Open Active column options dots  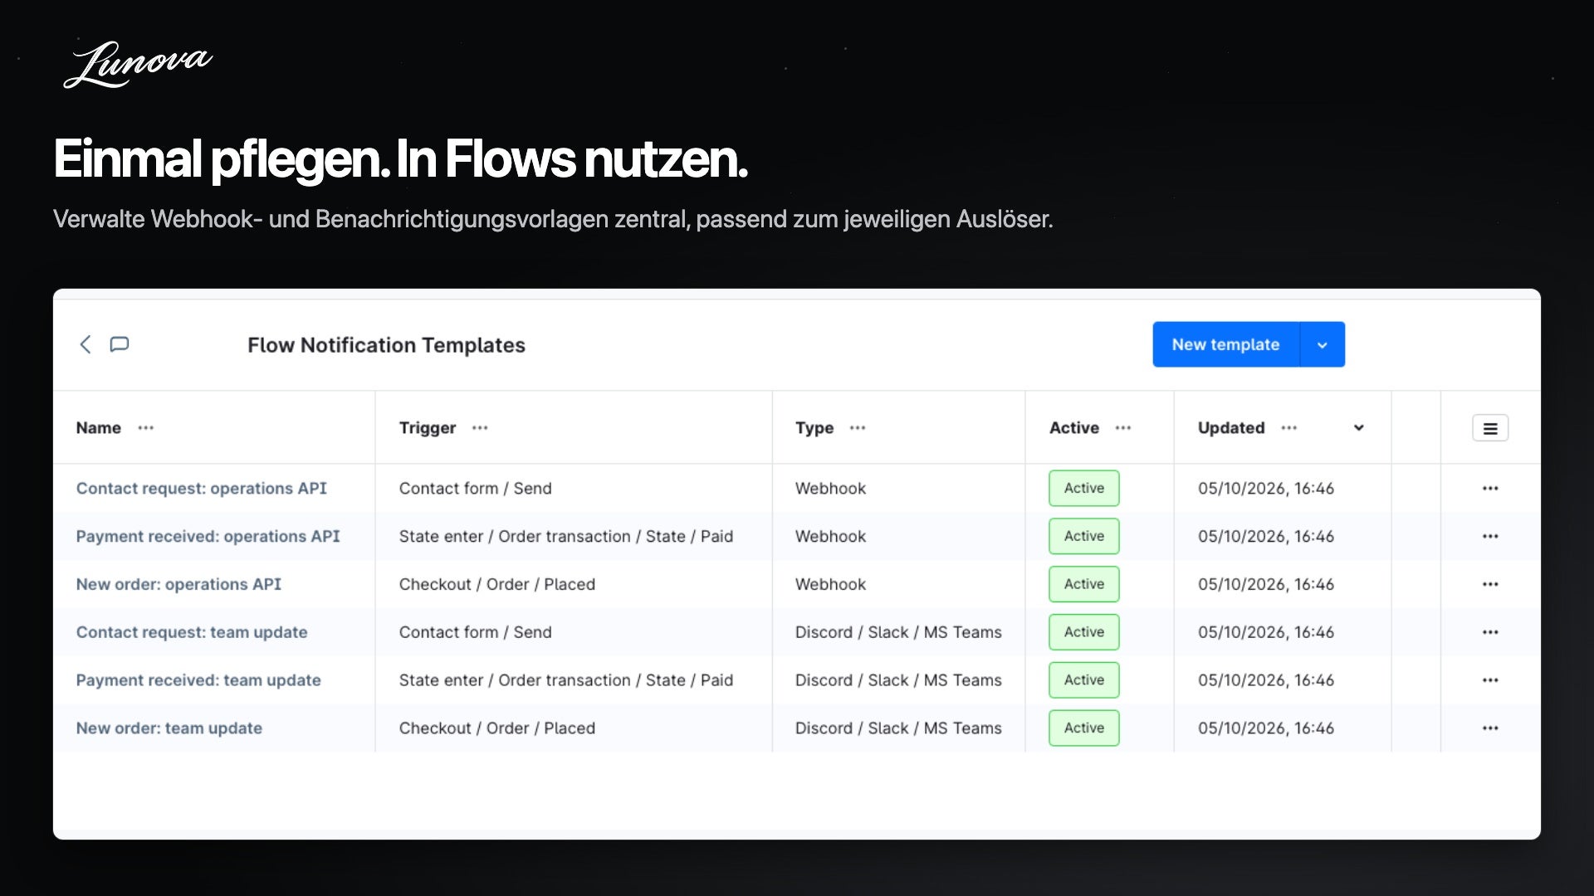coord(1123,428)
